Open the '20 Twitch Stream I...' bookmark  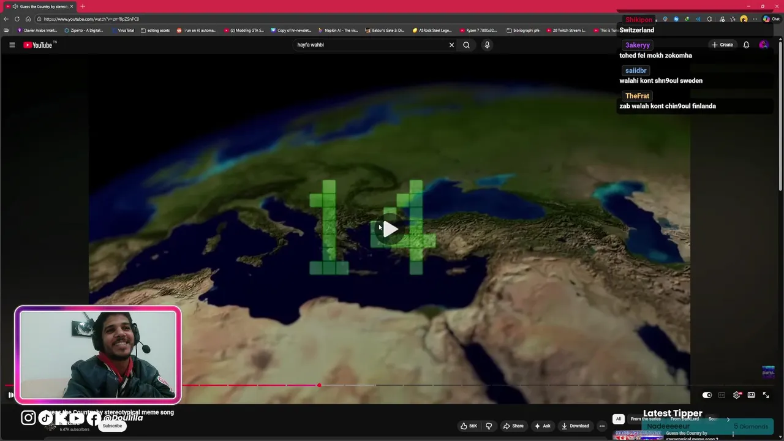[x=566, y=30]
